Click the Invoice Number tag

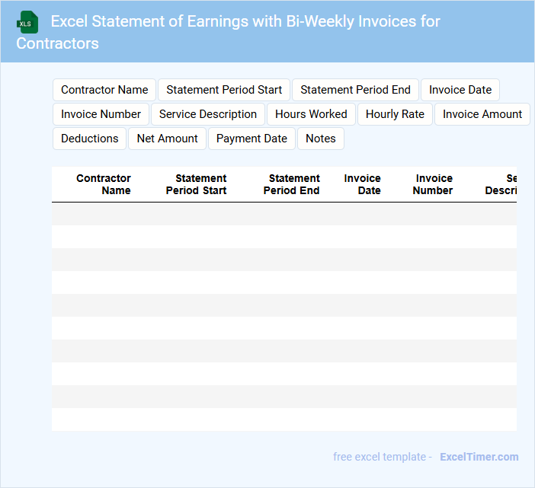101,114
